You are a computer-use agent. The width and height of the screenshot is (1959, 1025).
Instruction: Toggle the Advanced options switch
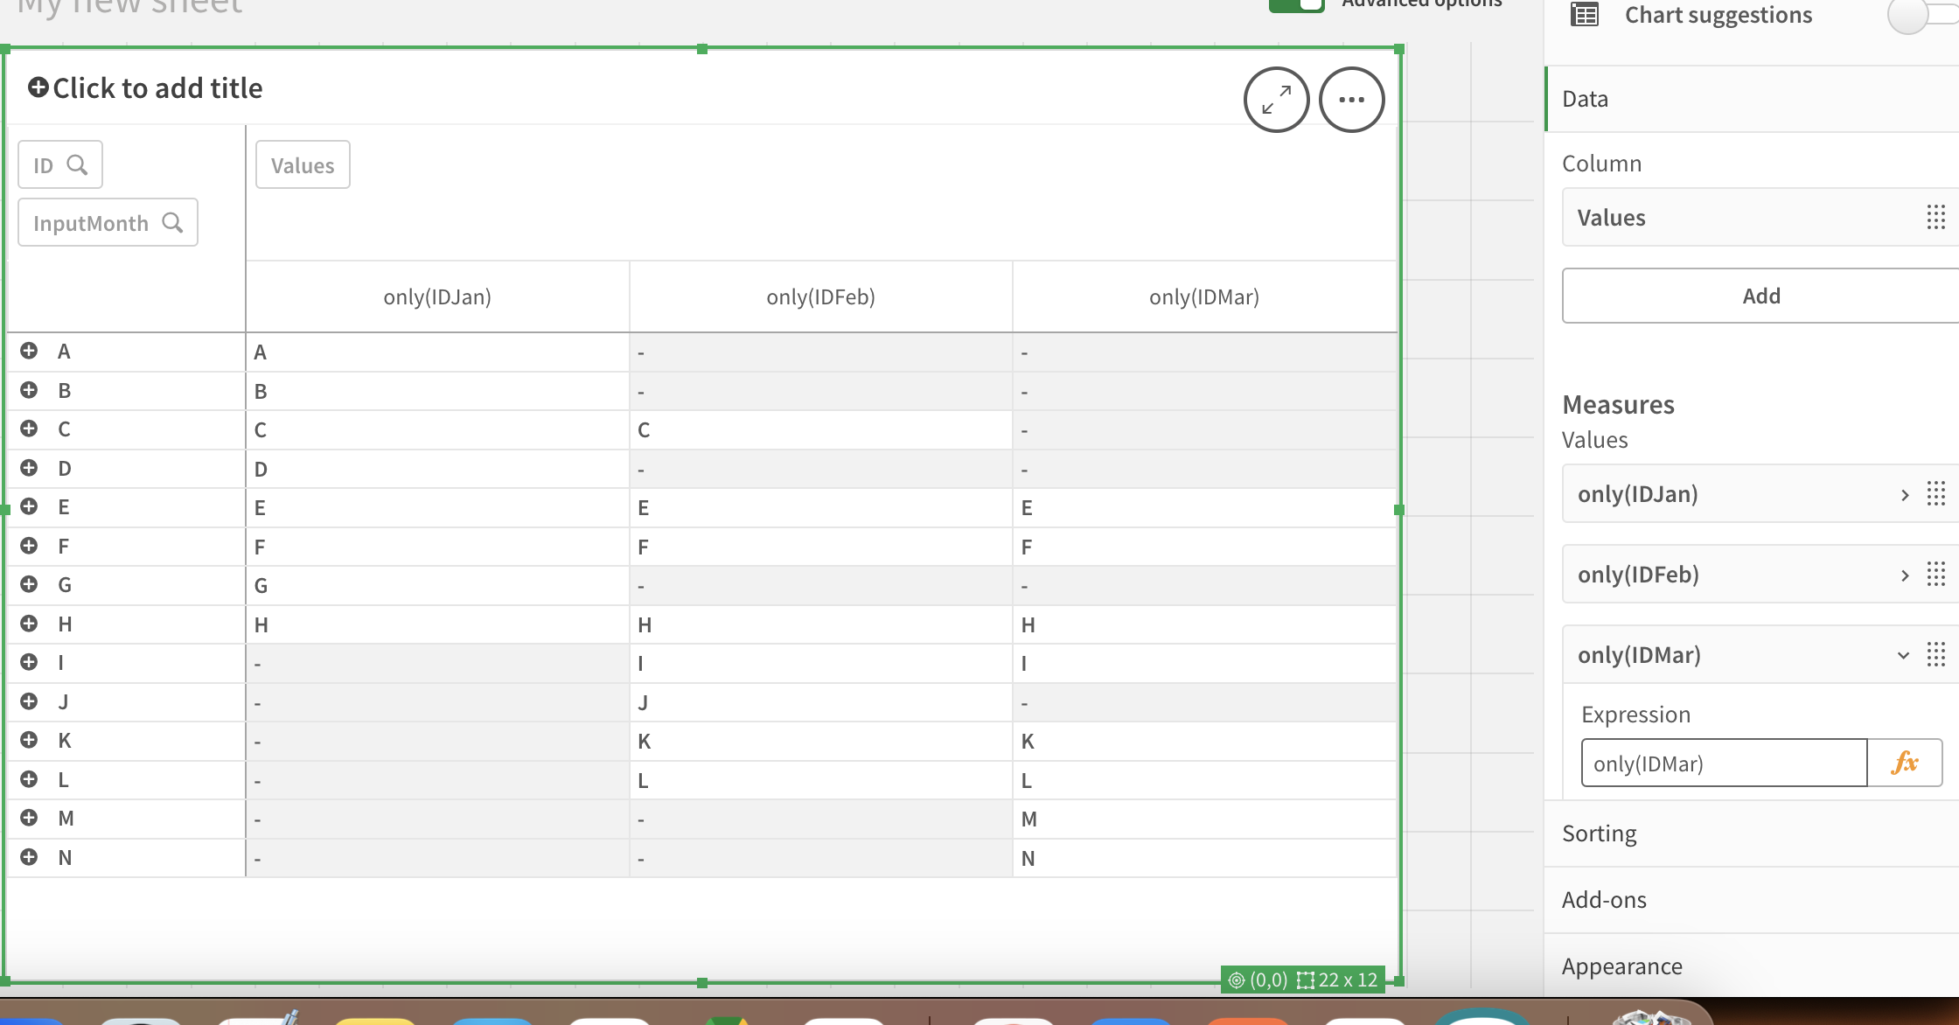[1297, 4]
